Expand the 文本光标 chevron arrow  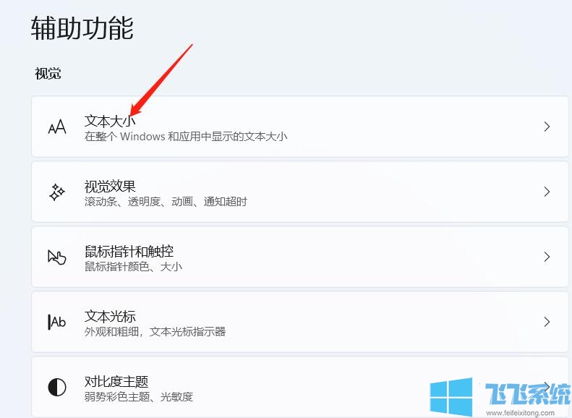pyautogui.click(x=547, y=322)
